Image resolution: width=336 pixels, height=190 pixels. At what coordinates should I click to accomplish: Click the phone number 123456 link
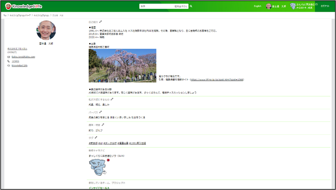point(15,61)
